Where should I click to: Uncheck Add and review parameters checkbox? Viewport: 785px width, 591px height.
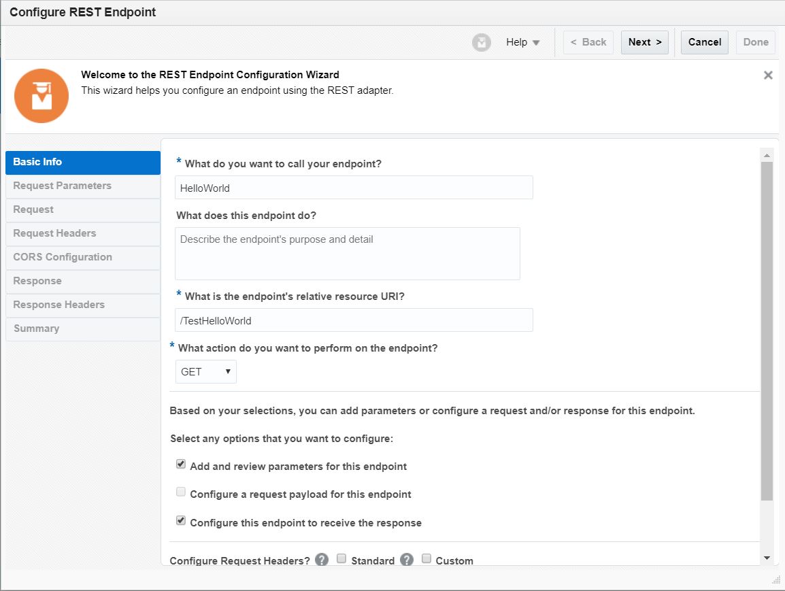pyautogui.click(x=181, y=465)
